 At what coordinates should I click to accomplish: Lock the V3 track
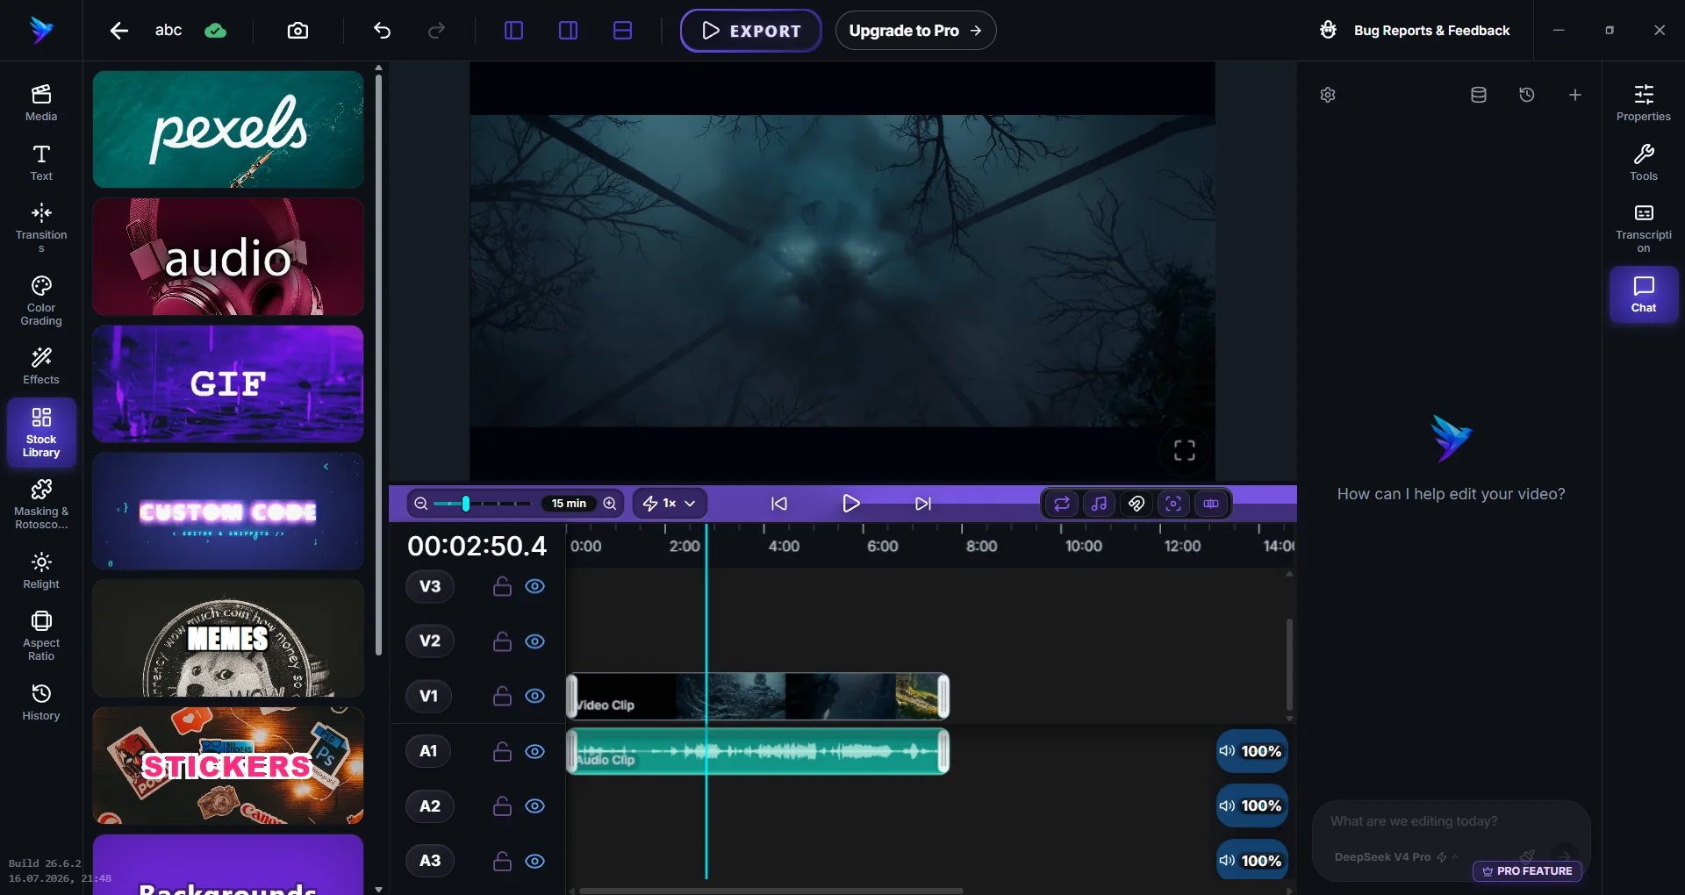[502, 586]
